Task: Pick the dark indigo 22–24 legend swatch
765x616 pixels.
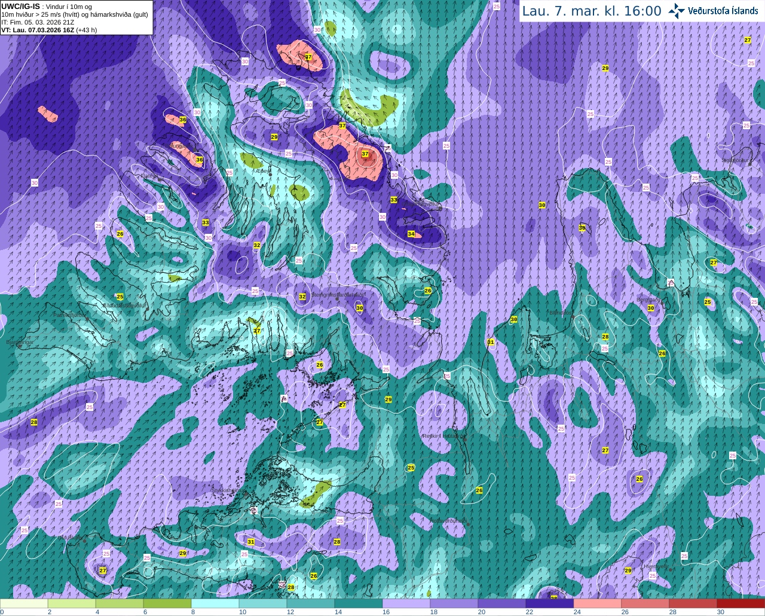Action: point(550,603)
